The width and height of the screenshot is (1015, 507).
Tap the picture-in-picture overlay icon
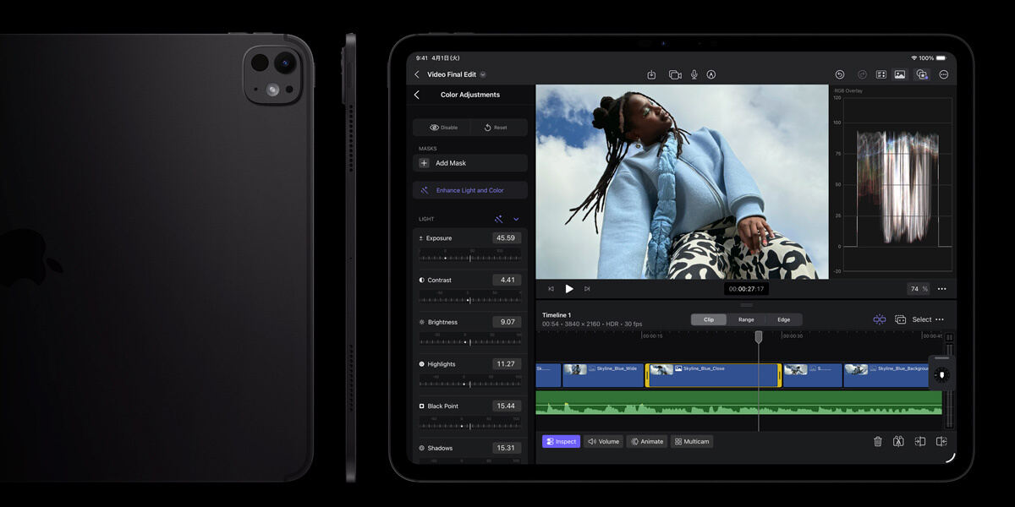tap(922, 74)
